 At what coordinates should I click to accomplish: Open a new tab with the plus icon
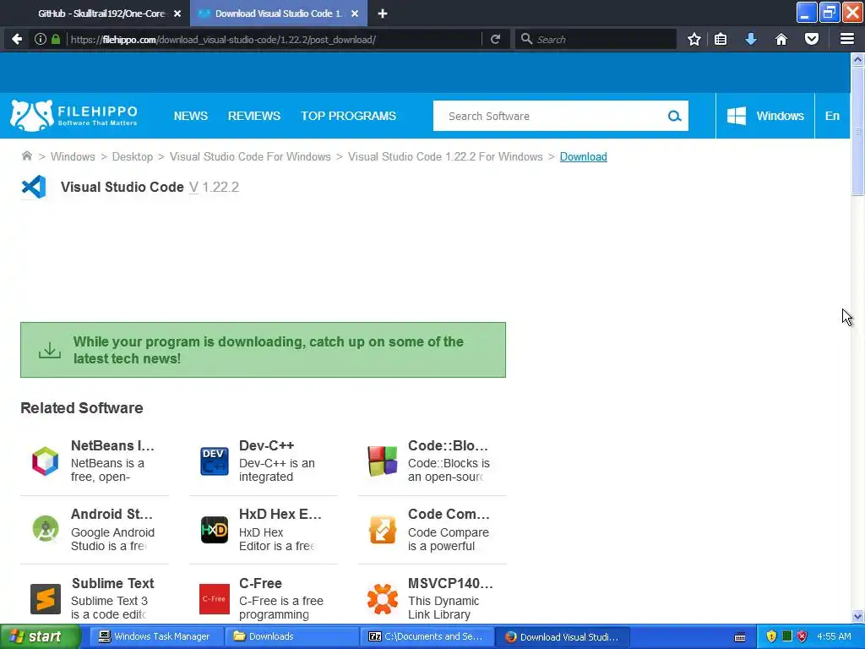pyautogui.click(x=383, y=14)
